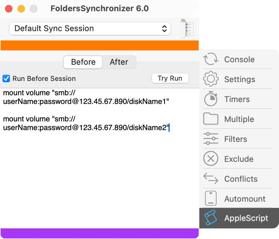Open the Conflicts arrows icon
Screen dimensions: 279x239
tap(211, 178)
